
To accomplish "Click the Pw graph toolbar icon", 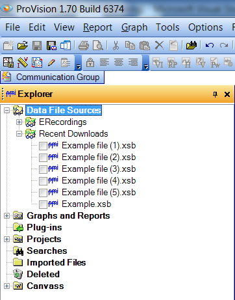I will (x=215, y=62).
